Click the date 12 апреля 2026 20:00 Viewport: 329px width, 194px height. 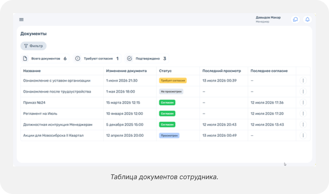(x=125, y=136)
